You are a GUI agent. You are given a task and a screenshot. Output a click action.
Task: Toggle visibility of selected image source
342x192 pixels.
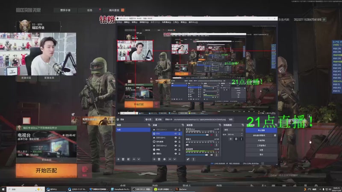pos(176,134)
